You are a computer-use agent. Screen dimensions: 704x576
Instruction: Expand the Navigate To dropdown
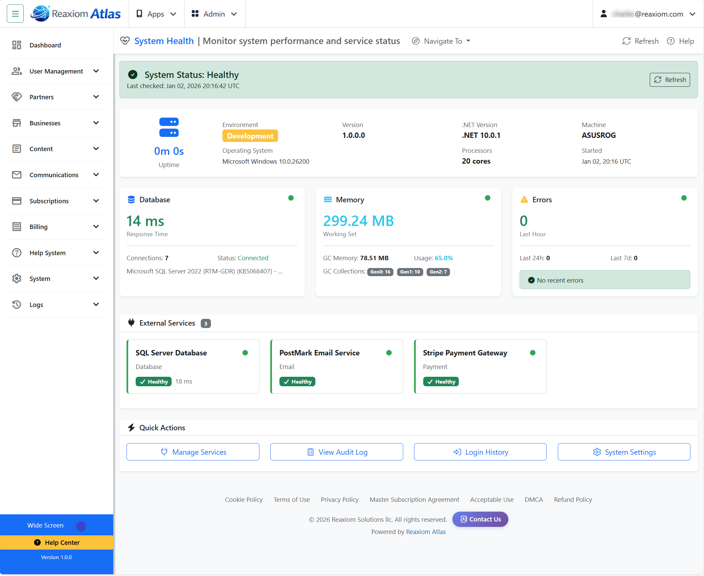(x=441, y=41)
